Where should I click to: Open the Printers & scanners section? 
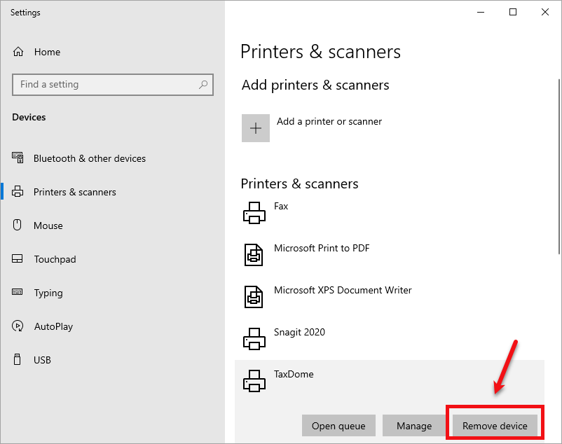(x=74, y=192)
